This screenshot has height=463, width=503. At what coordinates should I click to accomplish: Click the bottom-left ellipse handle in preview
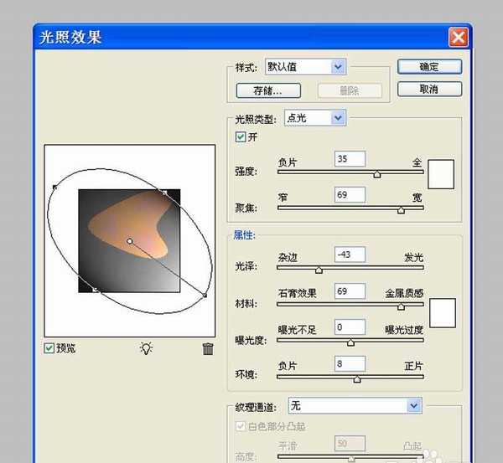(x=95, y=290)
